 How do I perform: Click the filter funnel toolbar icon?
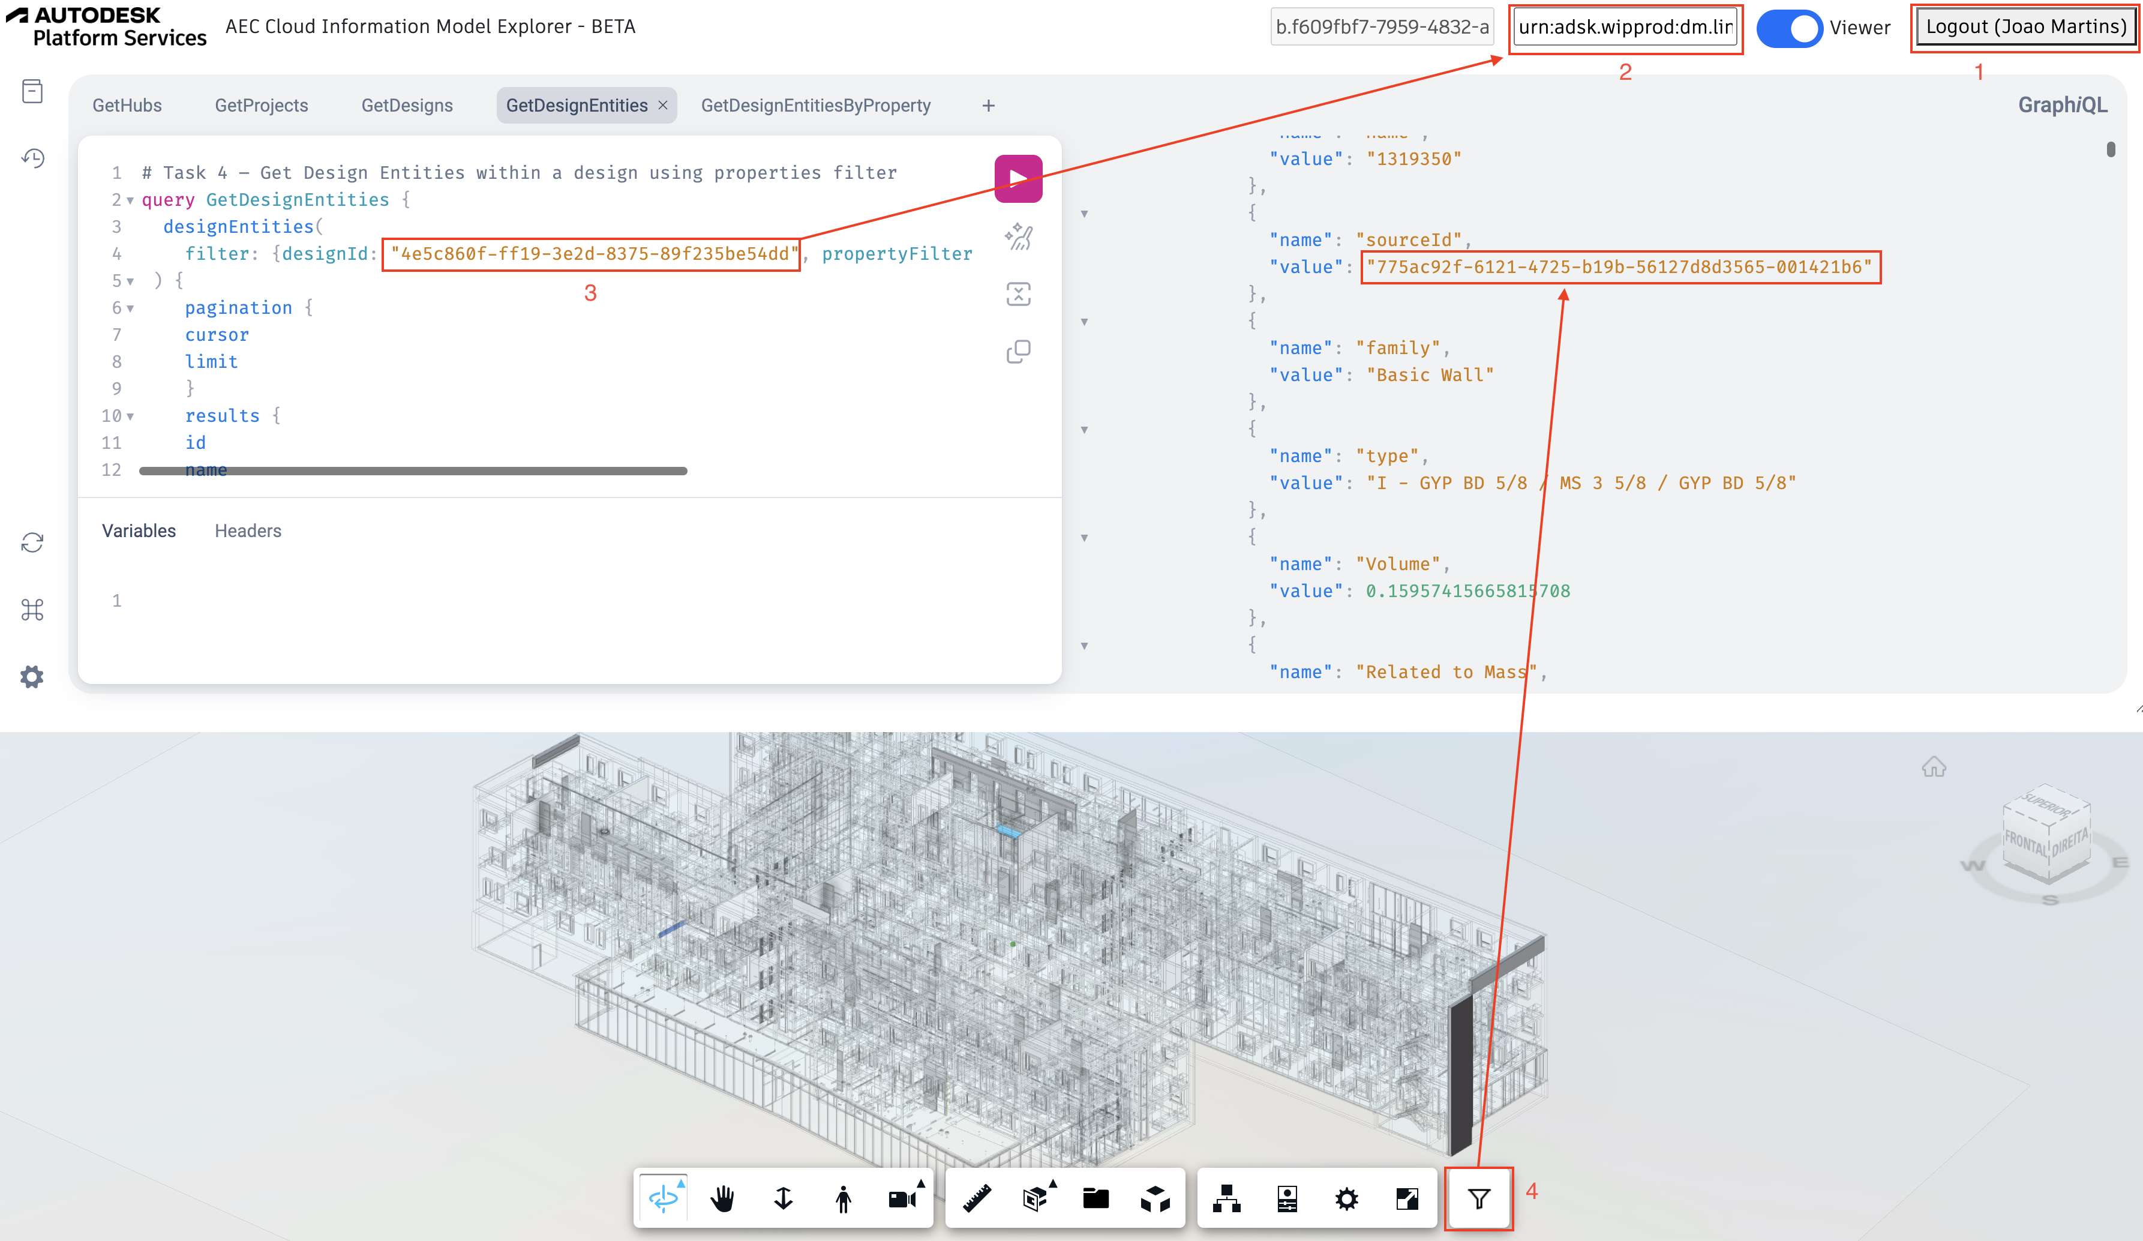[1478, 1198]
